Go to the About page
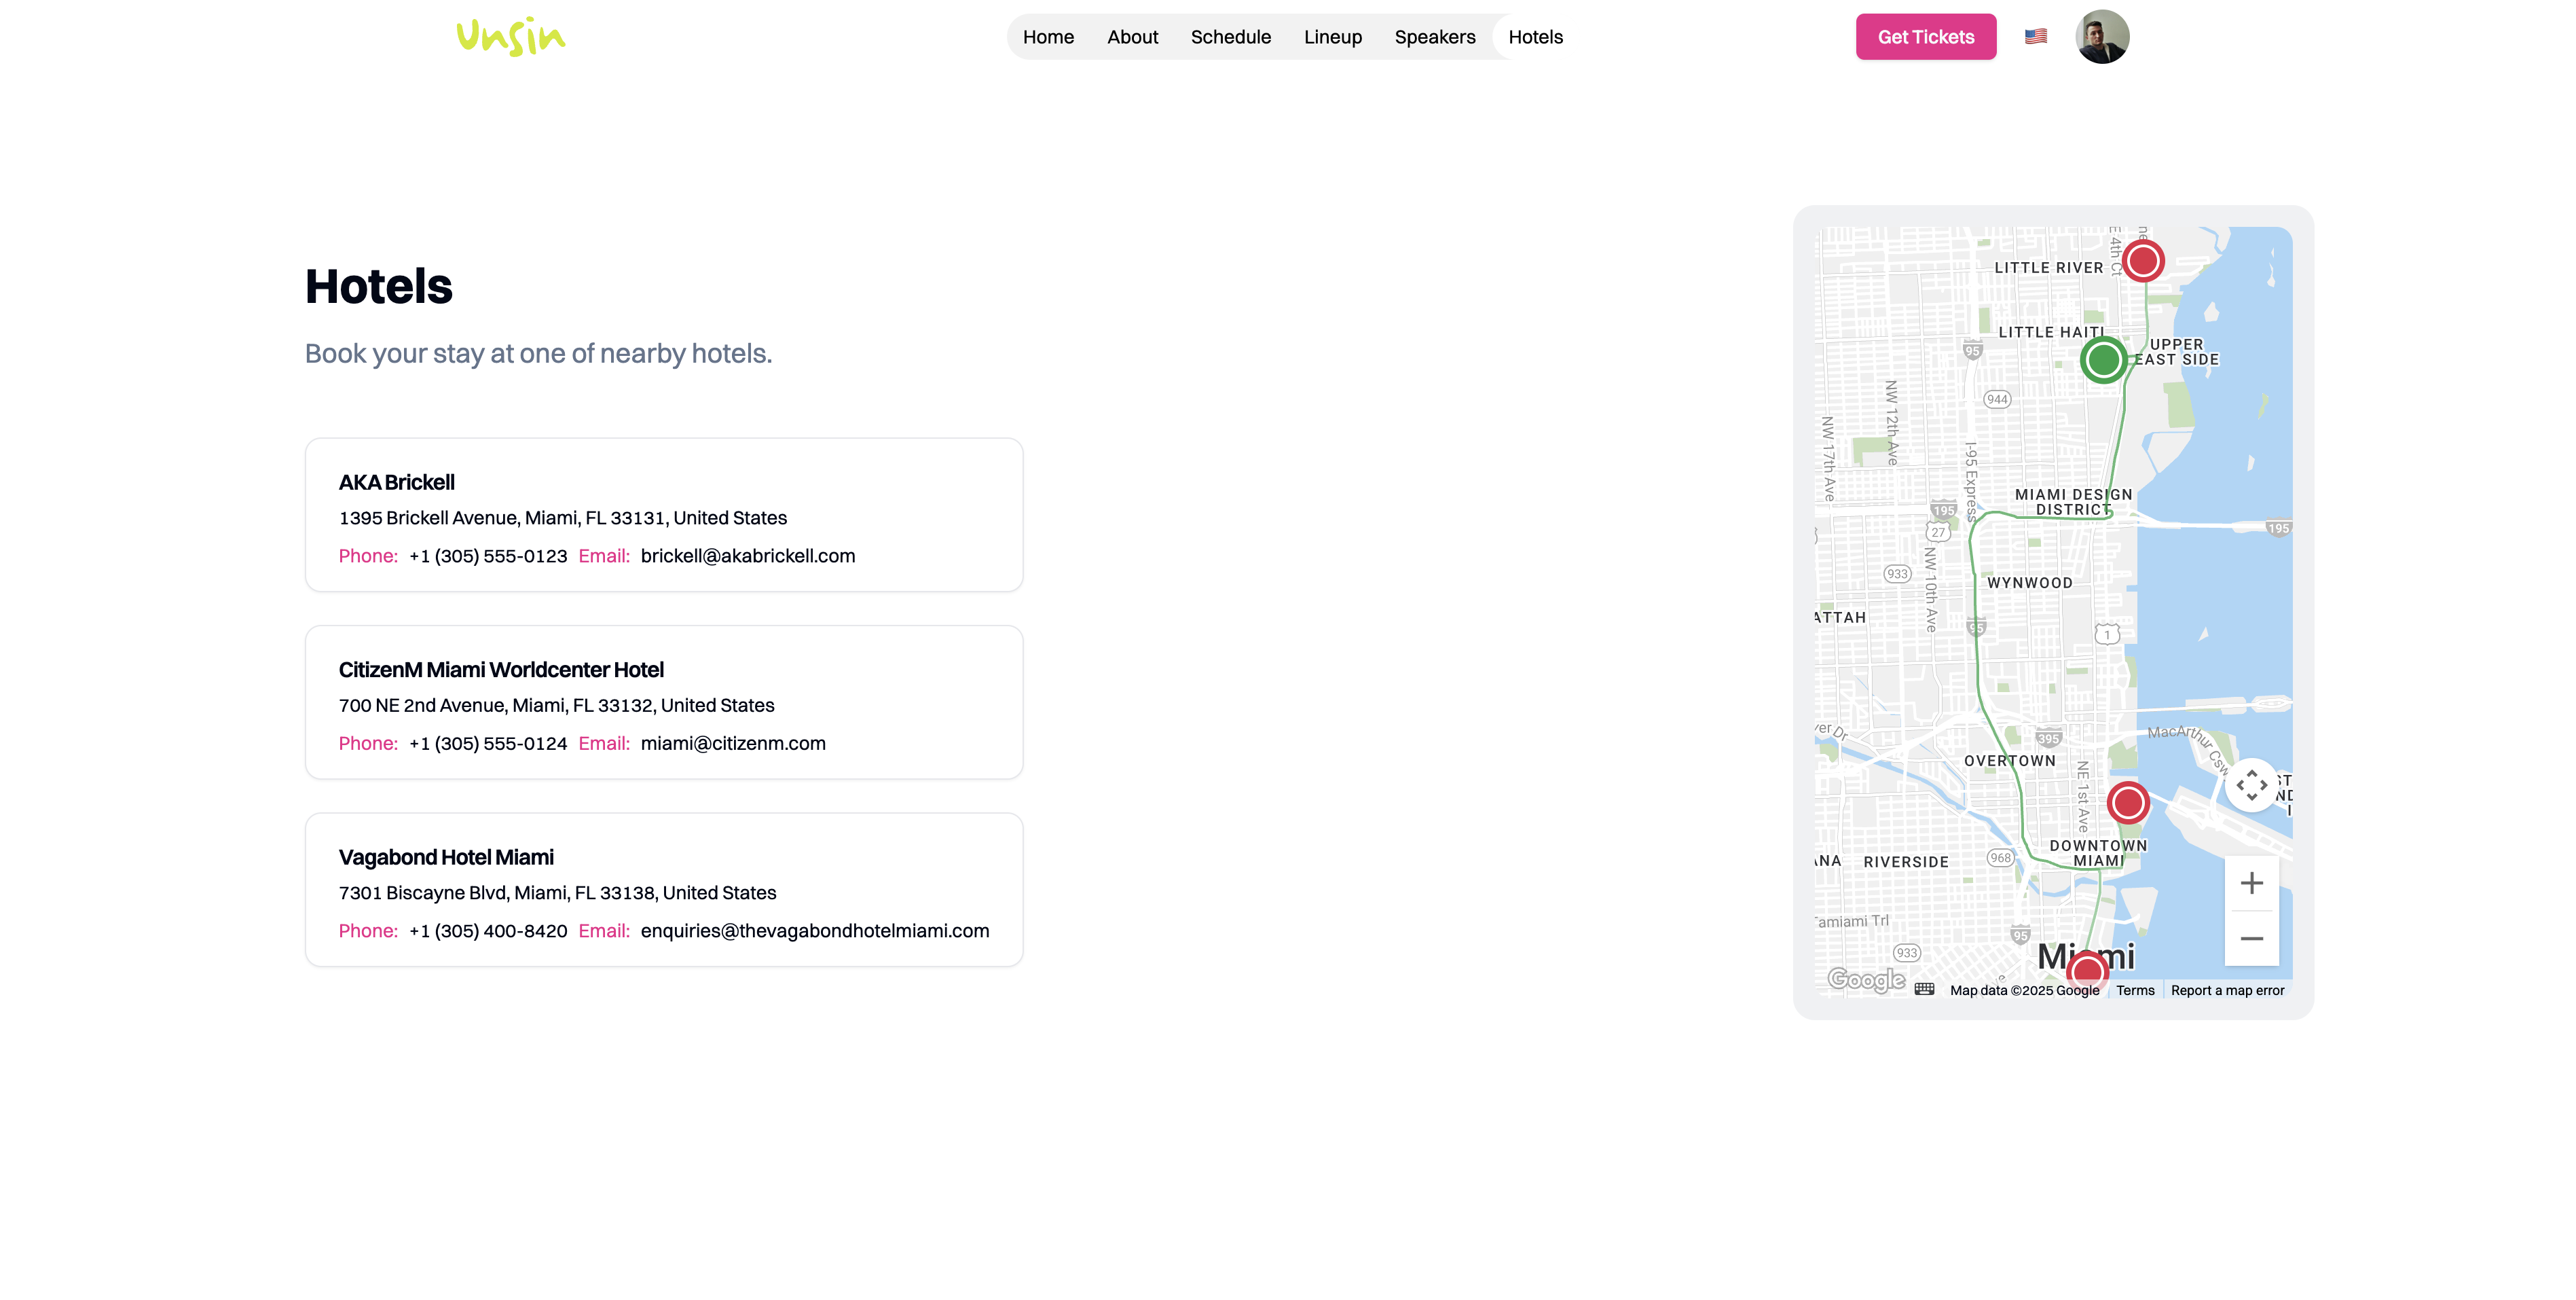This screenshot has height=1300, width=2576. [x=1132, y=37]
